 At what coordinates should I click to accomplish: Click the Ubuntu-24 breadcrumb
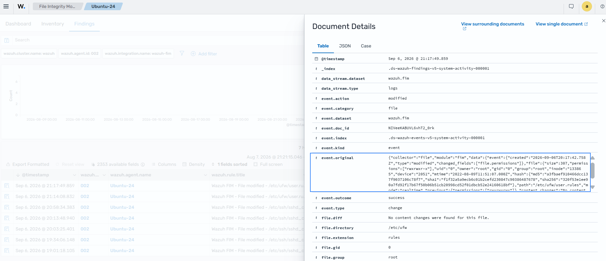[103, 6]
